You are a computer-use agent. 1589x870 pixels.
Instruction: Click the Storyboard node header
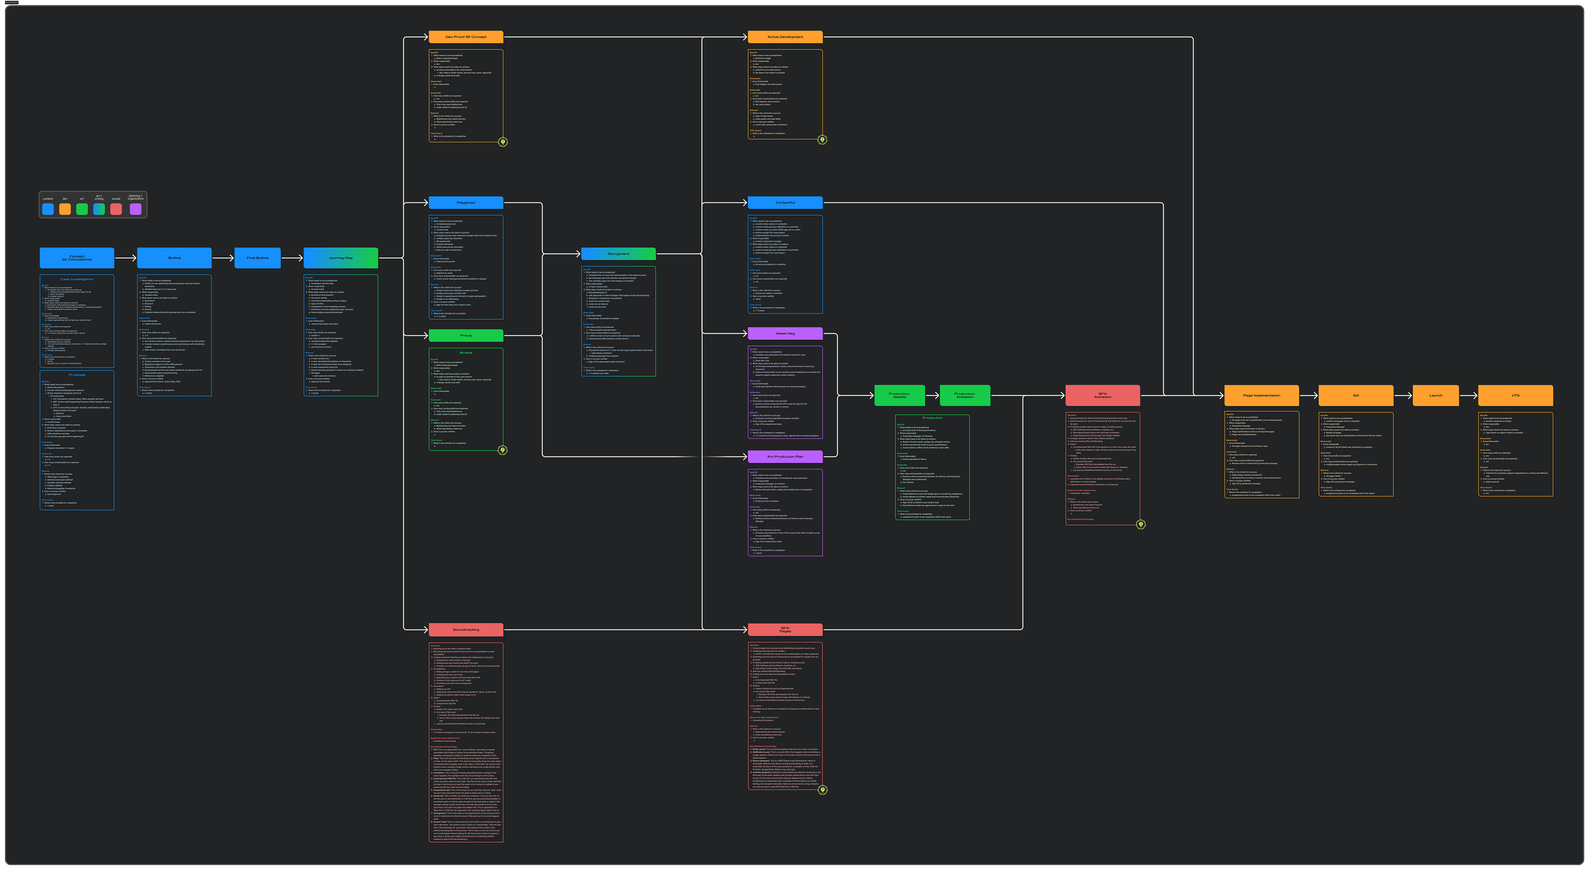[618, 254]
